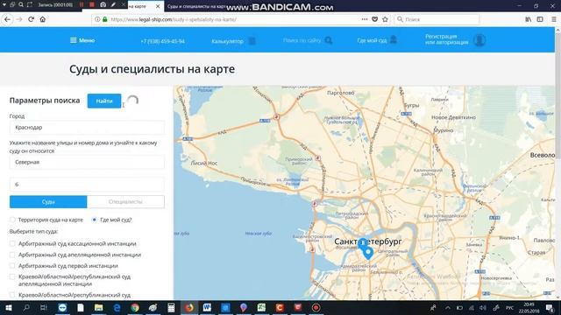The image size is (561, 315).
Task: Check Арбитражный суд кассационной инстанции
Action: (x=12, y=243)
